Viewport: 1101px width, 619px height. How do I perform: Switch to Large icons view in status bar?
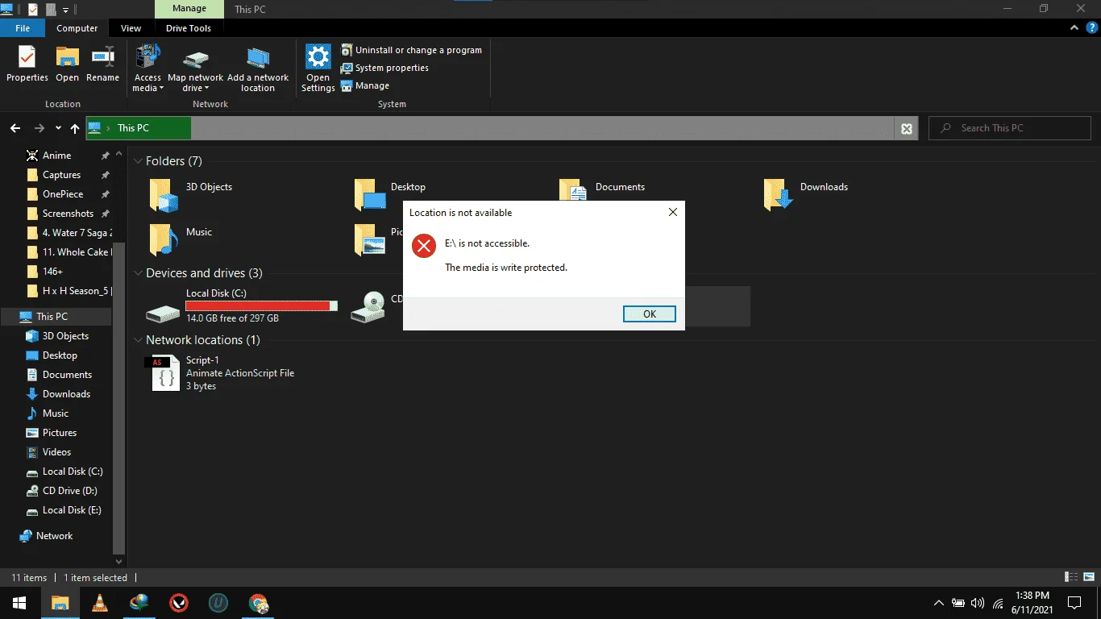pyautogui.click(x=1088, y=577)
